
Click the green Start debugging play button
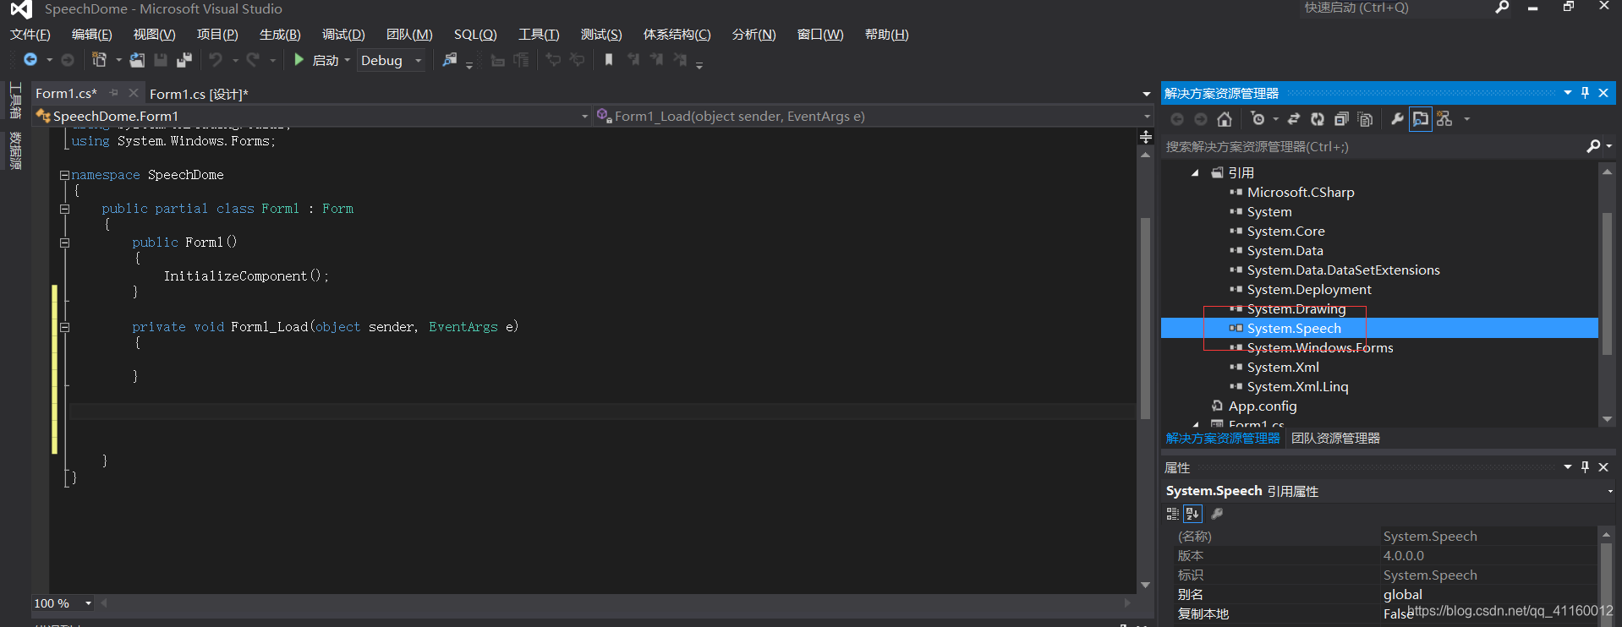click(299, 60)
